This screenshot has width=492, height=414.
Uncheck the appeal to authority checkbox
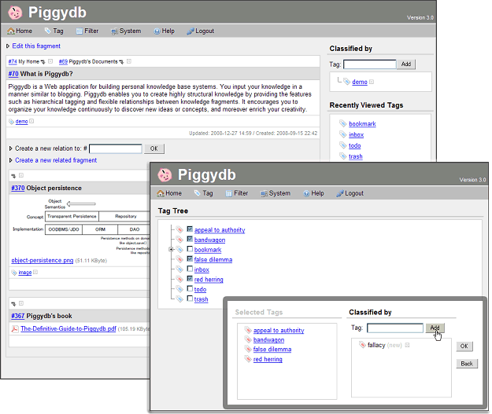click(190, 229)
